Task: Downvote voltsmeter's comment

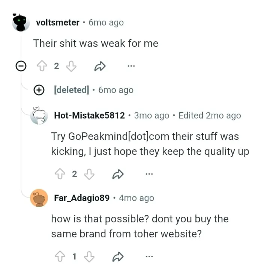Action: tap(71, 66)
